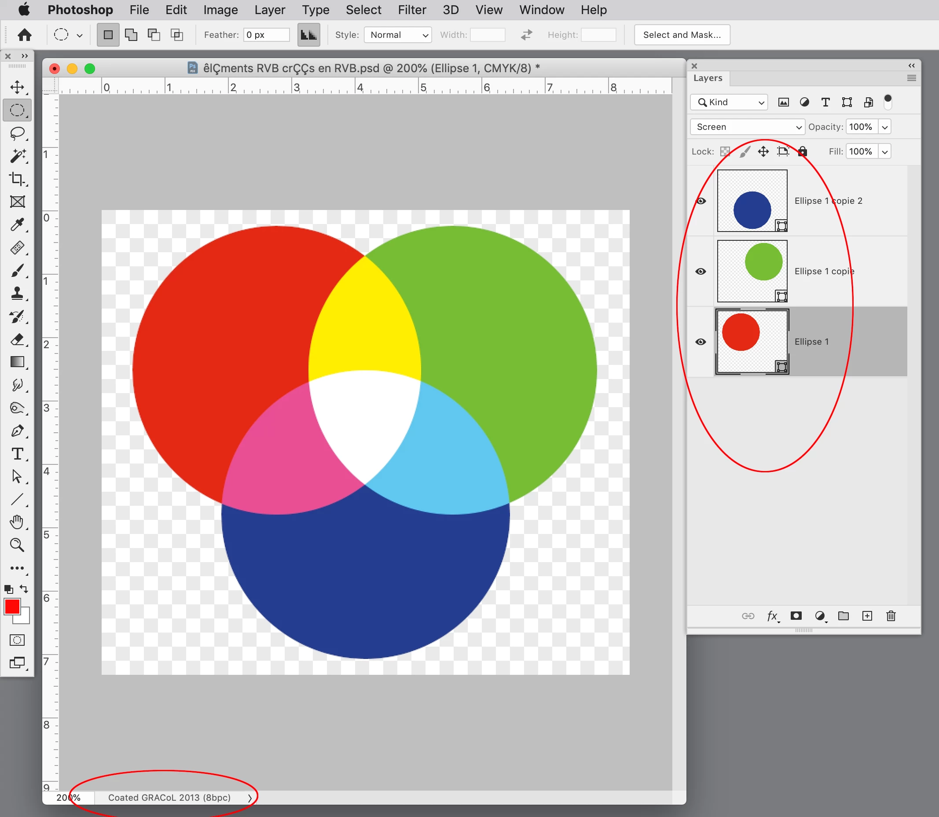Image resolution: width=939 pixels, height=817 pixels.
Task: Open layer effects fx menu
Action: (x=772, y=616)
